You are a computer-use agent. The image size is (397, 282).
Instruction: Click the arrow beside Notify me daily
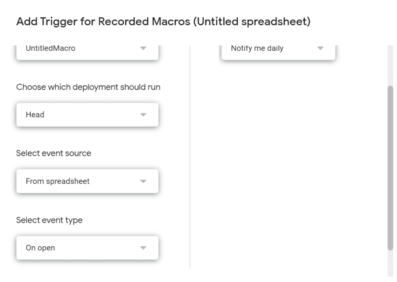click(x=320, y=48)
